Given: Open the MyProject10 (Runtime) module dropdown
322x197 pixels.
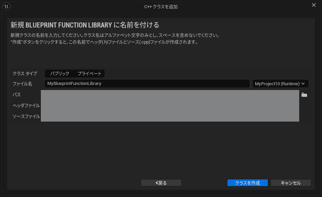Looking at the screenshot, I should click(280, 84).
